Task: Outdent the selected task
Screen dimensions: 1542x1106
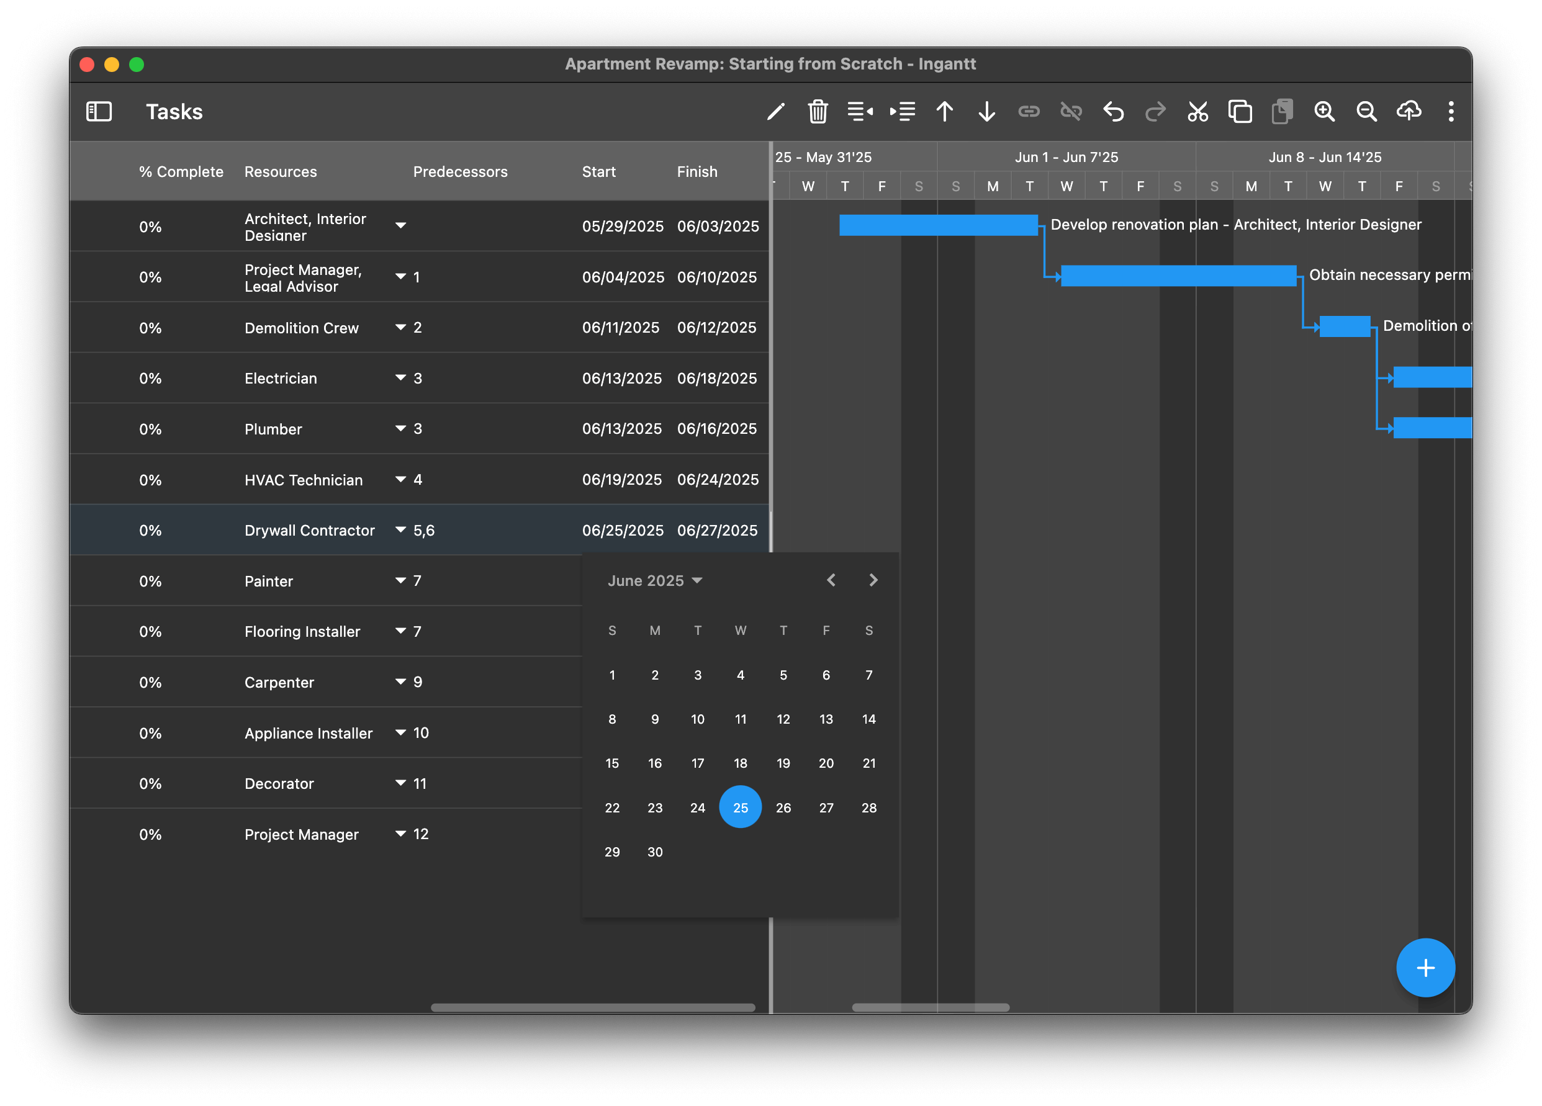Action: click(x=860, y=112)
